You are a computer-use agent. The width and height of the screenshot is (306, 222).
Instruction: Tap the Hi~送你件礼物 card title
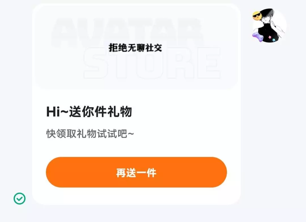(x=89, y=112)
